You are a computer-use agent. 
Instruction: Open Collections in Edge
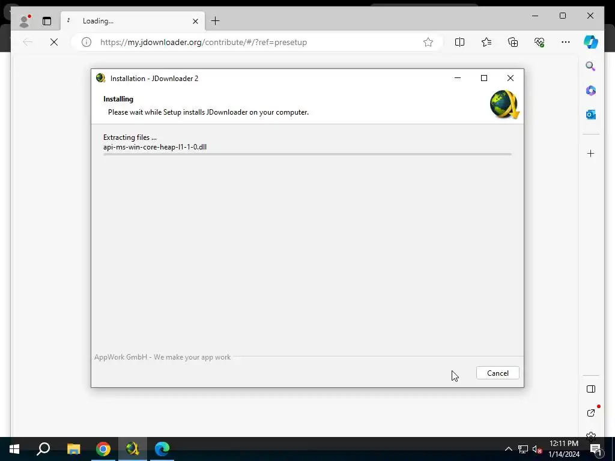(513, 42)
